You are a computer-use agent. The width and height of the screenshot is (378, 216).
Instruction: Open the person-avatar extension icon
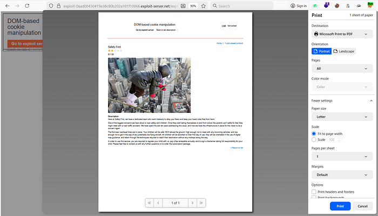tap(348, 5)
